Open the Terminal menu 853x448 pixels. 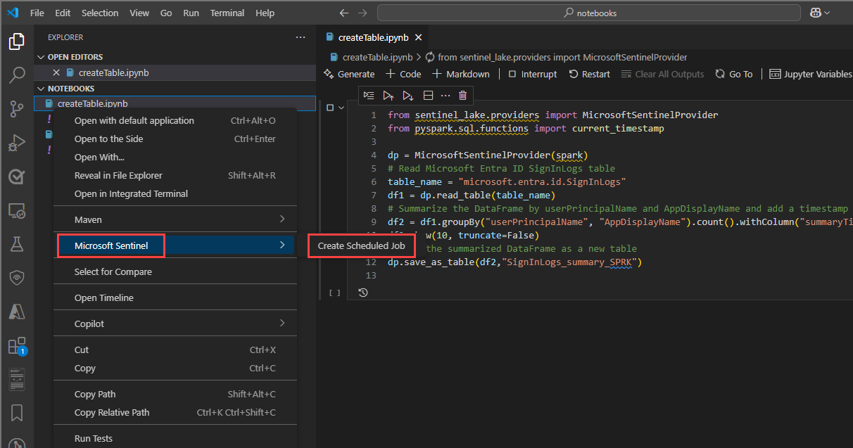point(227,13)
